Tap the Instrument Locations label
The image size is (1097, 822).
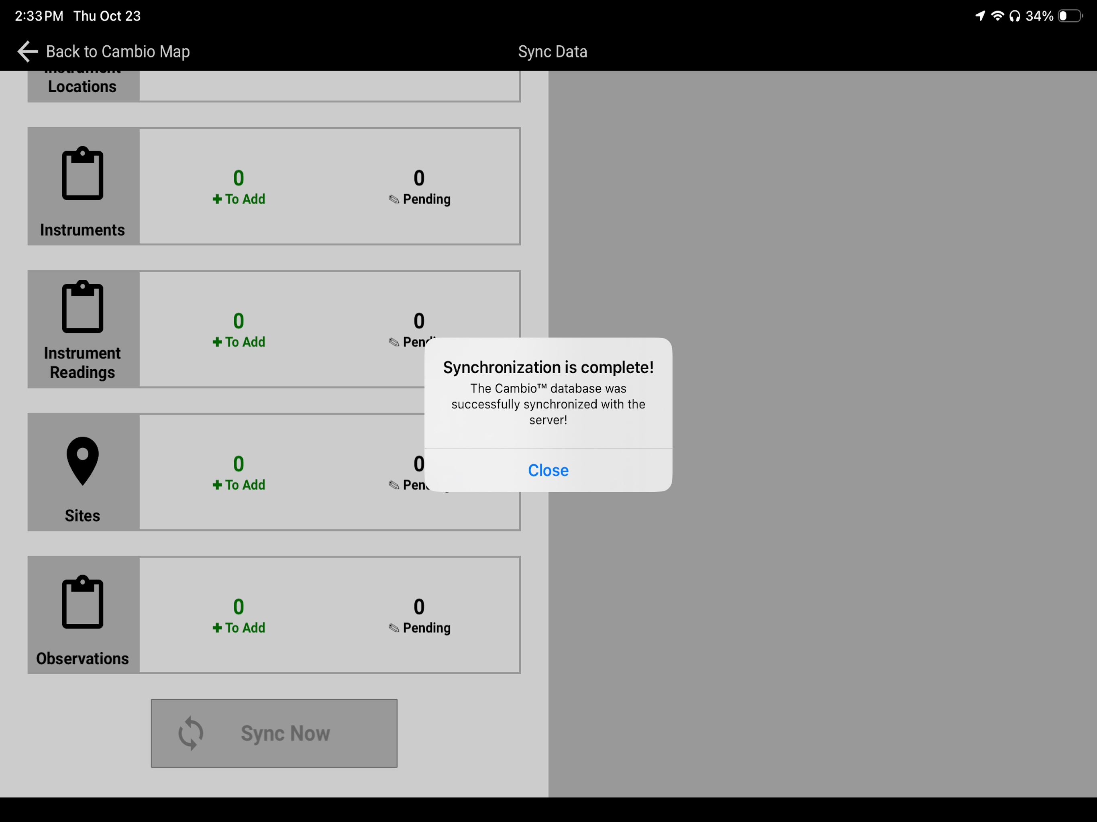tap(82, 82)
